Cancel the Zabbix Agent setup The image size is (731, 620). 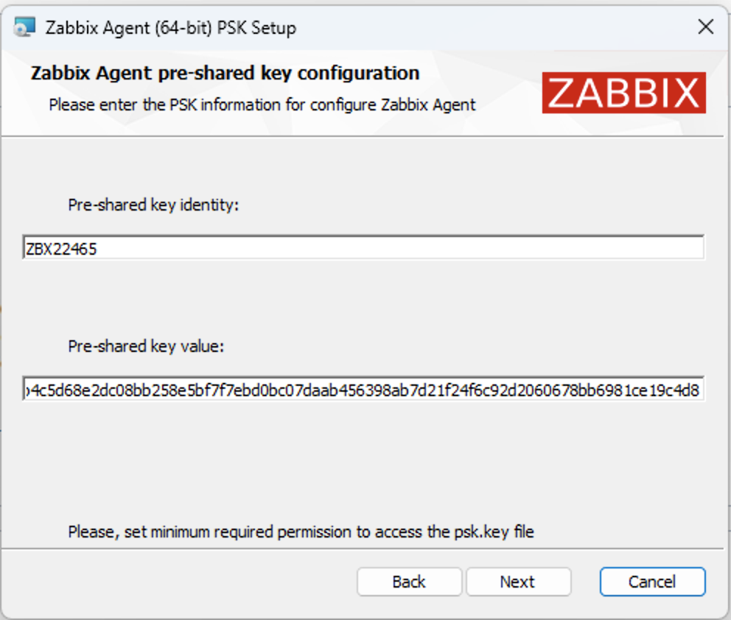click(x=652, y=581)
